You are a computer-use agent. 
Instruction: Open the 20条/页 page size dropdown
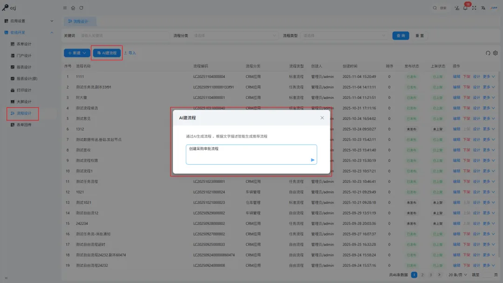(x=457, y=275)
